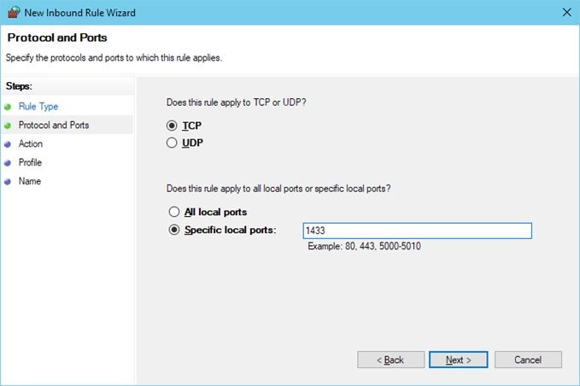Jump to the Profile step
Screen dimensions: 580x386
[x=31, y=163]
